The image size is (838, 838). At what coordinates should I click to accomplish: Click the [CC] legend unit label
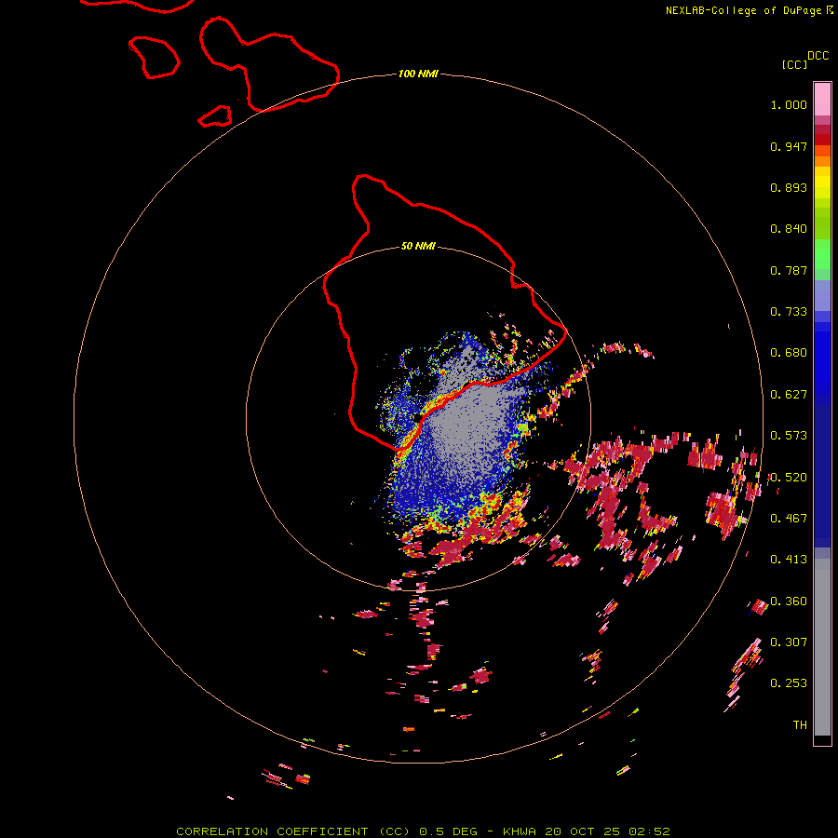[794, 64]
